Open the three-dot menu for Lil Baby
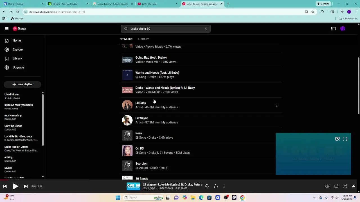Image resolution: width=360 pixels, height=202 pixels. coord(277,105)
